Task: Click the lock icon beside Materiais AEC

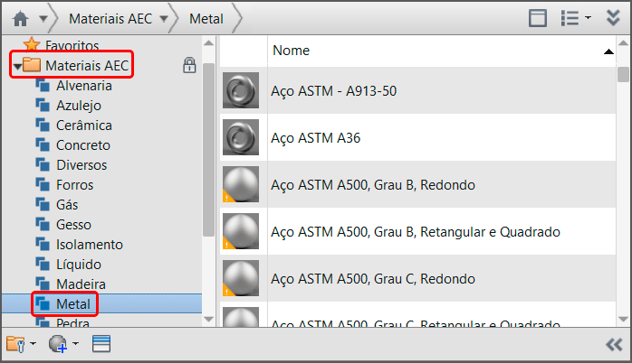Action: tap(189, 65)
